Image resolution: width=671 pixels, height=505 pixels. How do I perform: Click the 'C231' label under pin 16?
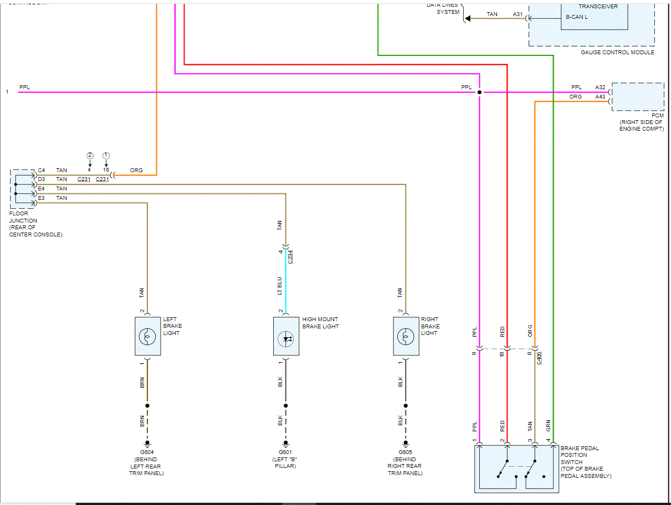[103, 179]
